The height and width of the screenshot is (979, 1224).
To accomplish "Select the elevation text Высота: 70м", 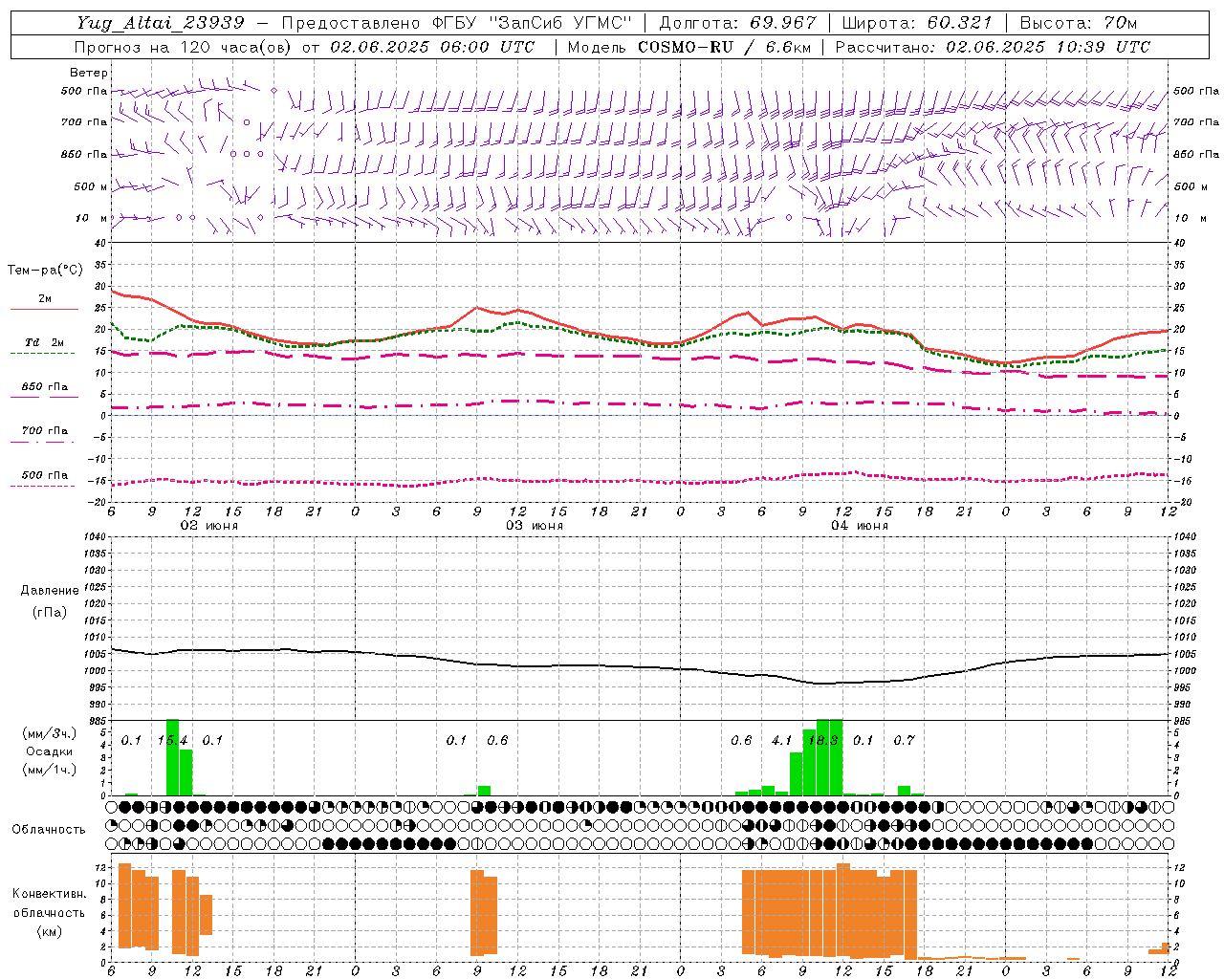I will click(x=1079, y=23).
